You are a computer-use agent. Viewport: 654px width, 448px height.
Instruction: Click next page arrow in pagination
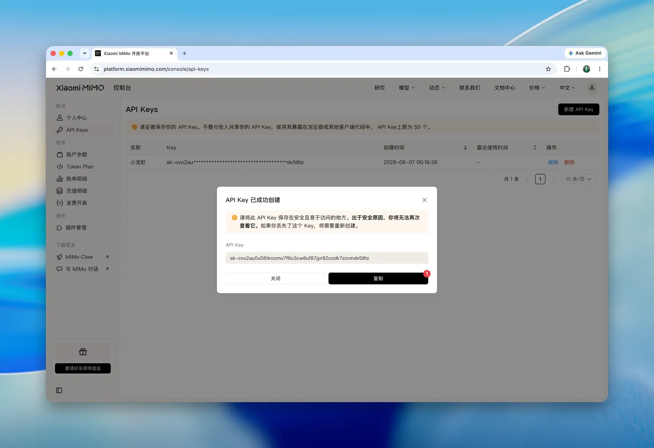tap(553, 179)
